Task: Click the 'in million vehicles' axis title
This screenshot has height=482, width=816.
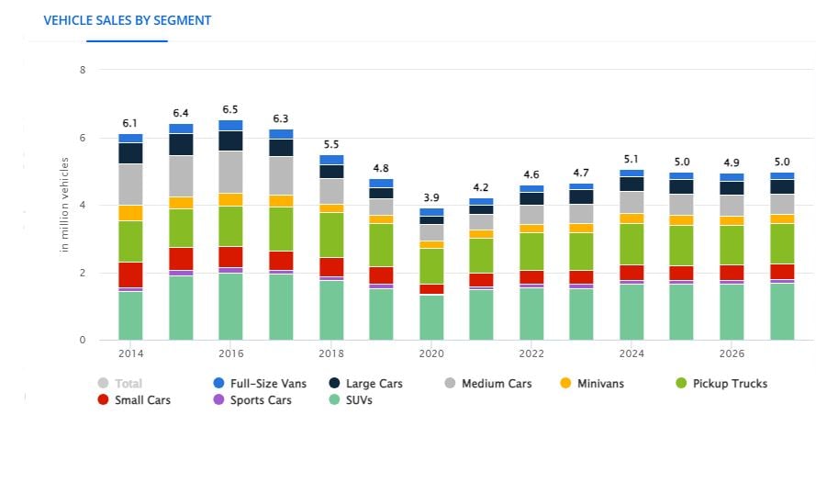Action: pyautogui.click(x=64, y=205)
